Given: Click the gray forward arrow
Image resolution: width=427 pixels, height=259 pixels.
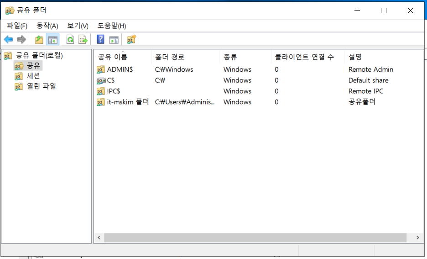Looking at the screenshot, I should coord(21,40).
